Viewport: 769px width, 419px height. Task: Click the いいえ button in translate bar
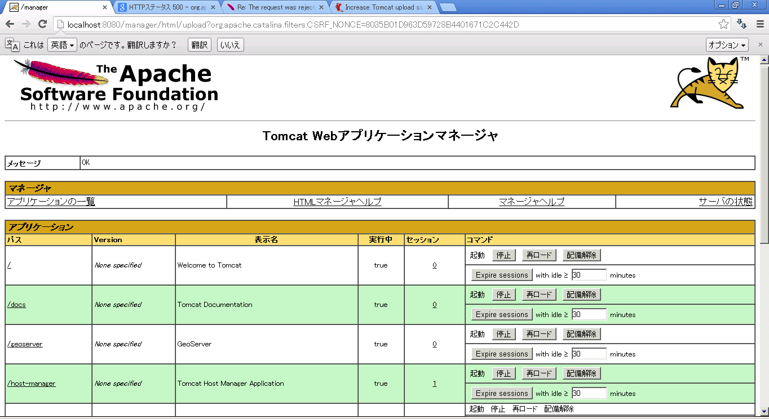point(230,45)
